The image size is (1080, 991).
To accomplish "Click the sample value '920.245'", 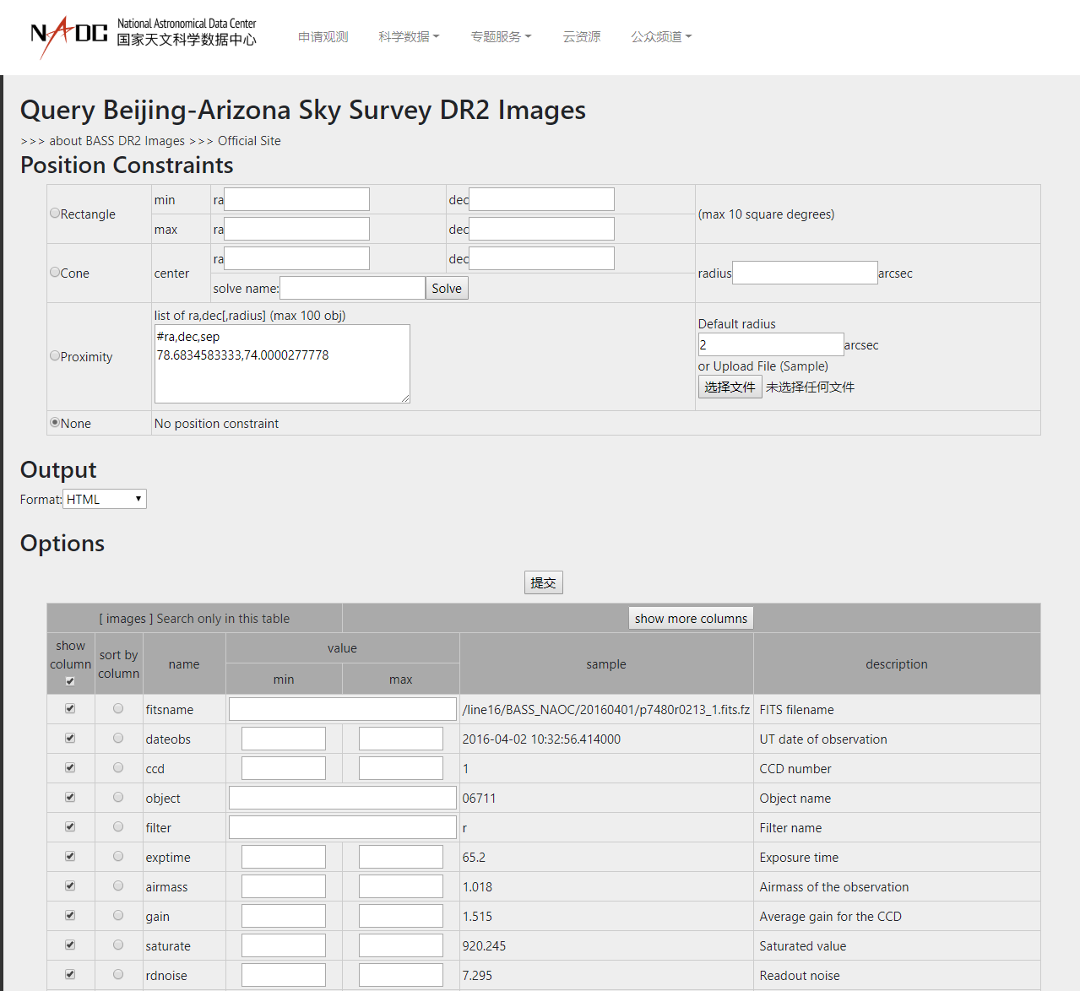I will point(484,946).
